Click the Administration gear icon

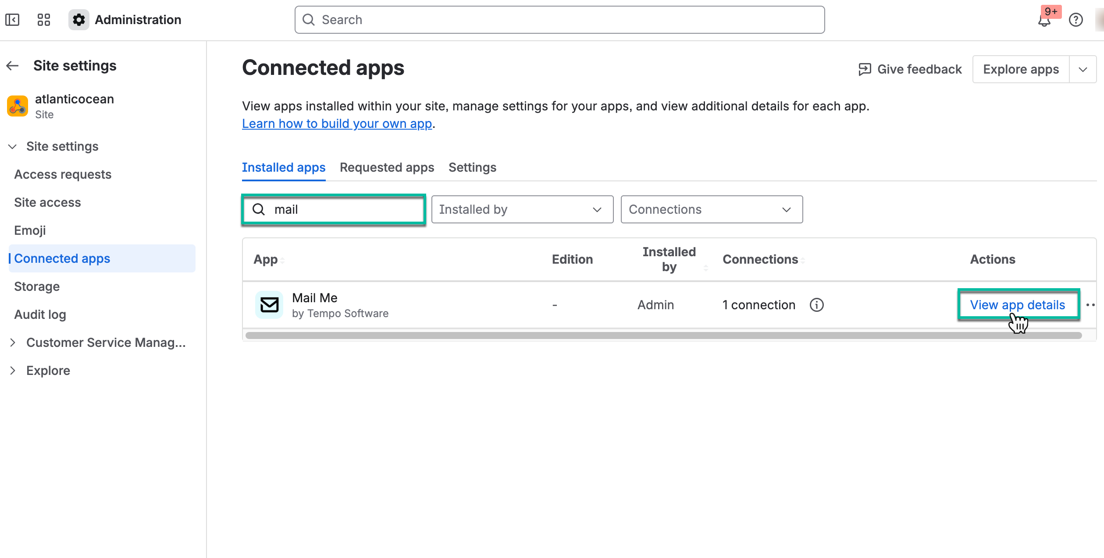tap(79, 20)
